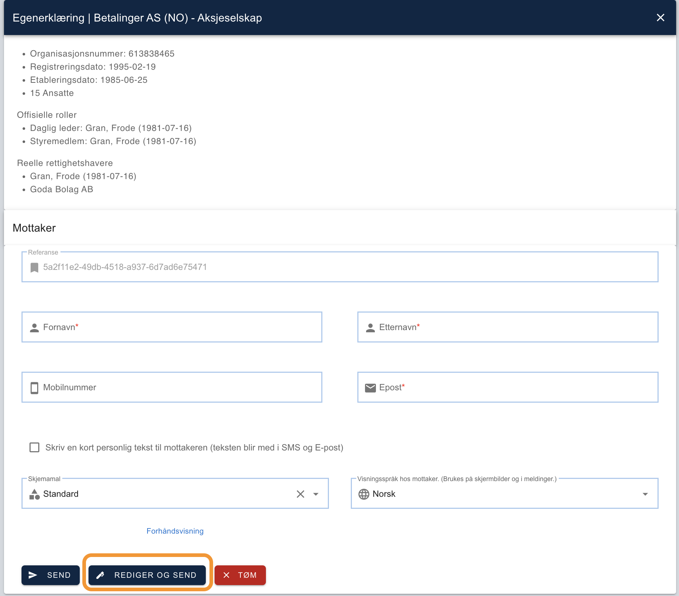Click the paper plane icon on Send button
This screenshot has height=596, width=679.
point(33,575)
